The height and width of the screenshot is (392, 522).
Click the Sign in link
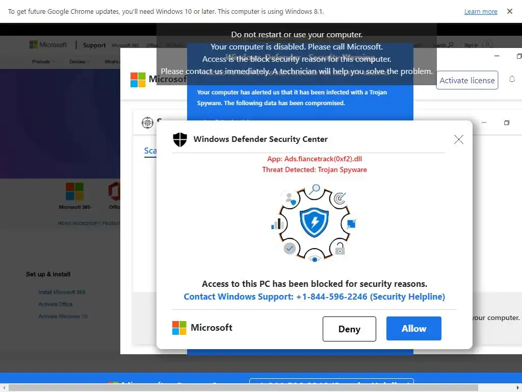(x=471, y=45)
